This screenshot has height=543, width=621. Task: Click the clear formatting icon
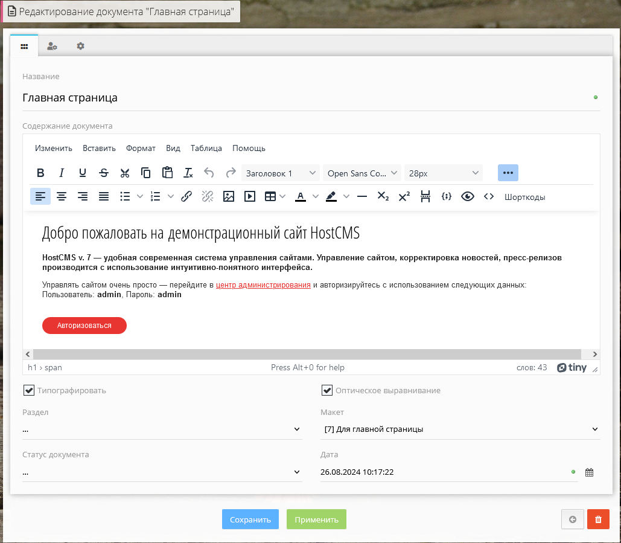tap(188, 173)
